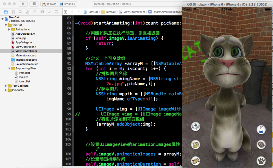The height and width of the screenshot is (168, 273).
Task: Expand the TomCatTests folder triangle
Action: tap(6, 86)
